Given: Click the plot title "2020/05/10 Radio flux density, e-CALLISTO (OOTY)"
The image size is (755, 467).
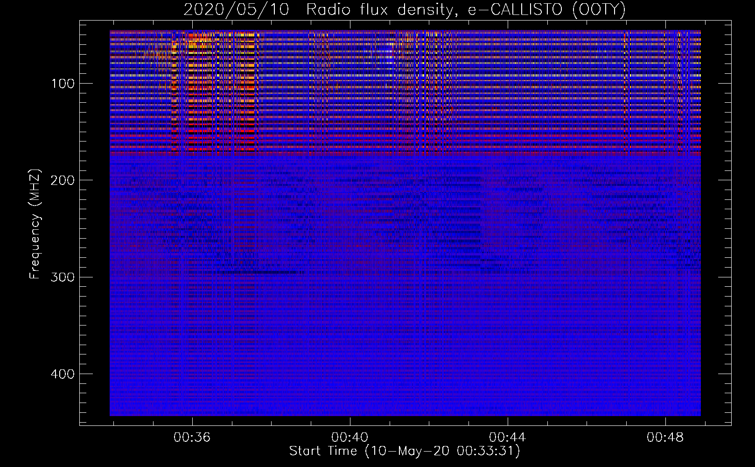Looking at the screenshot, I should (405, 9).
